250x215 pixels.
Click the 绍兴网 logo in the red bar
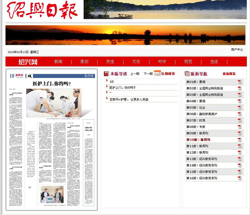[28, 62]
